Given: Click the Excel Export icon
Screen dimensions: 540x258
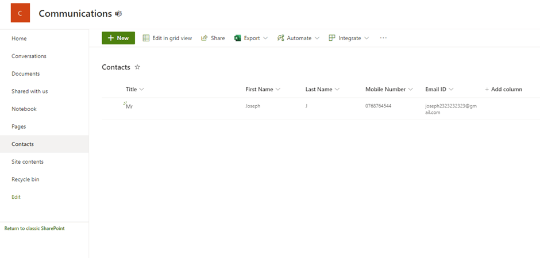Looking at the screenshot, I should point(237,38).
